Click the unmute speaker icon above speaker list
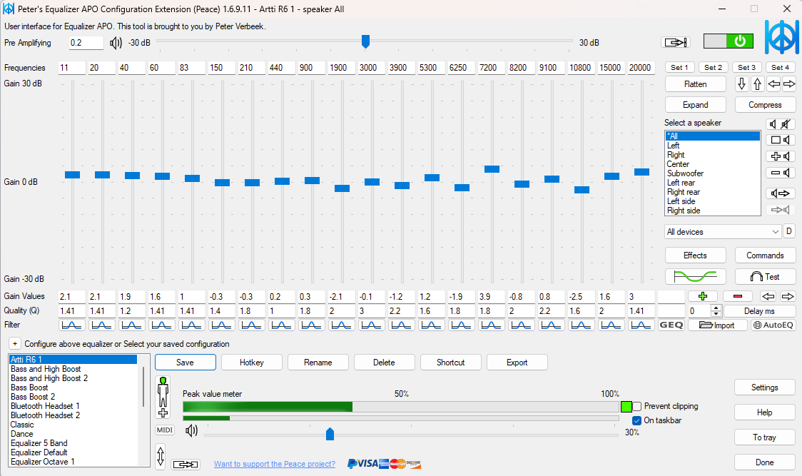802x476 pixels. click(x=773, y=124)
